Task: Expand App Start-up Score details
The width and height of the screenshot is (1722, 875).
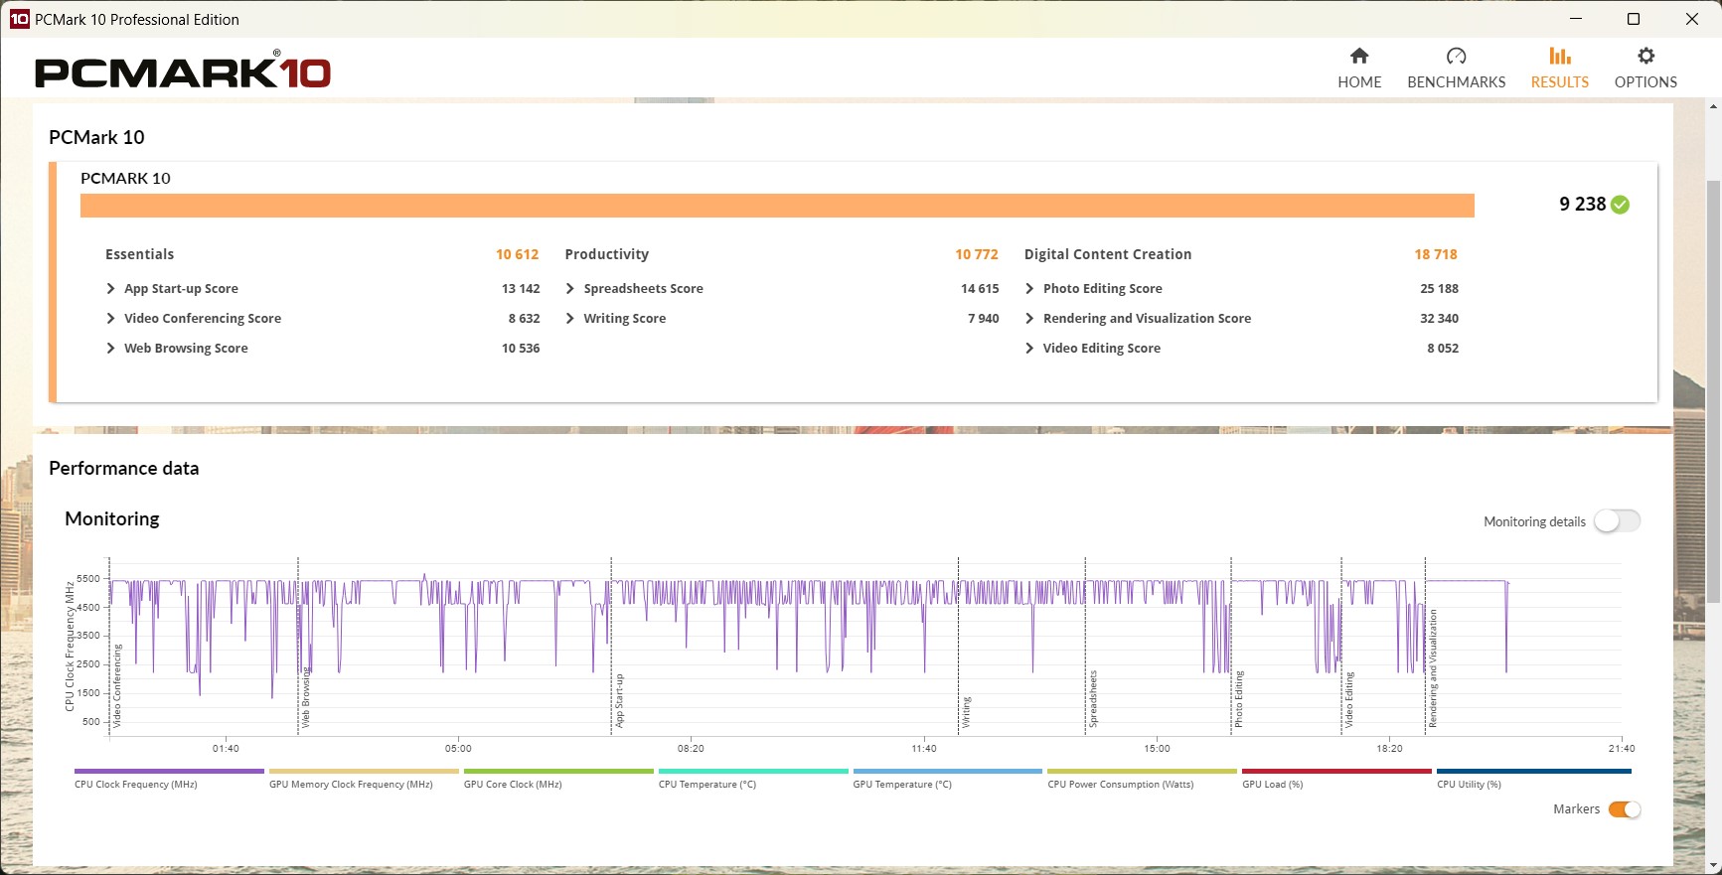Action: coord(110,289)
